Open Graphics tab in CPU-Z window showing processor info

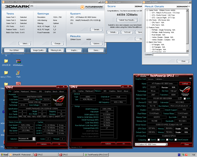point(48,91)
